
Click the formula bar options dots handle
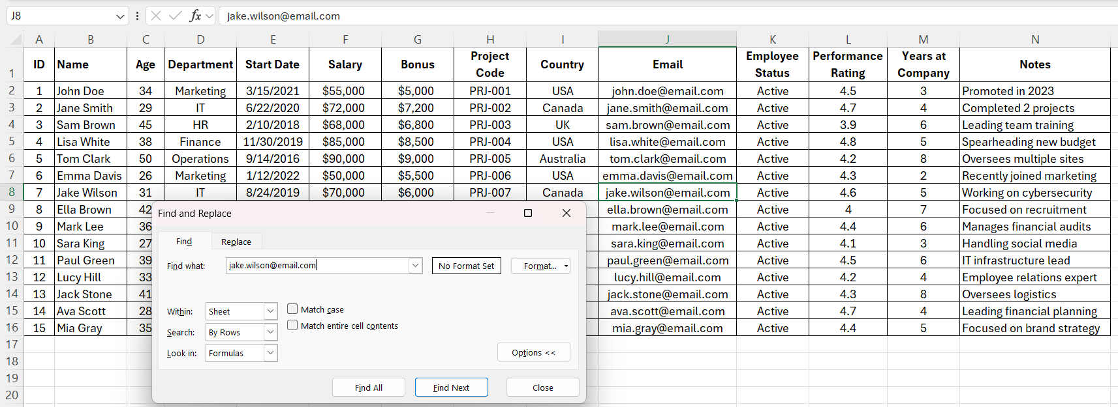pyautogui.click(x=137, y=16)
